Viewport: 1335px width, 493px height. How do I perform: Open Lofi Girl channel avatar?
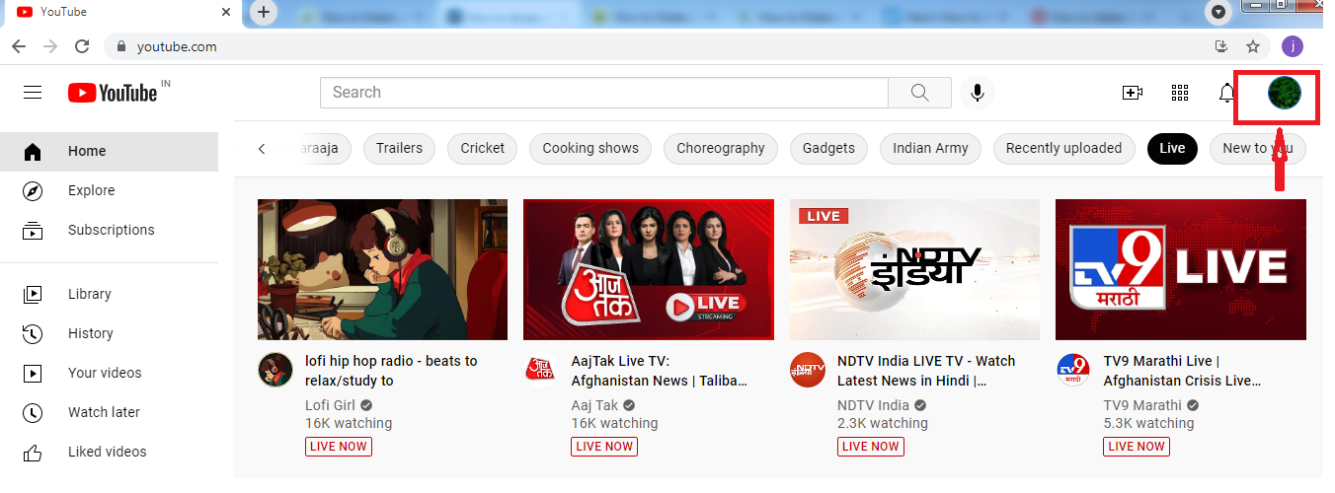(x=275, y=370)
